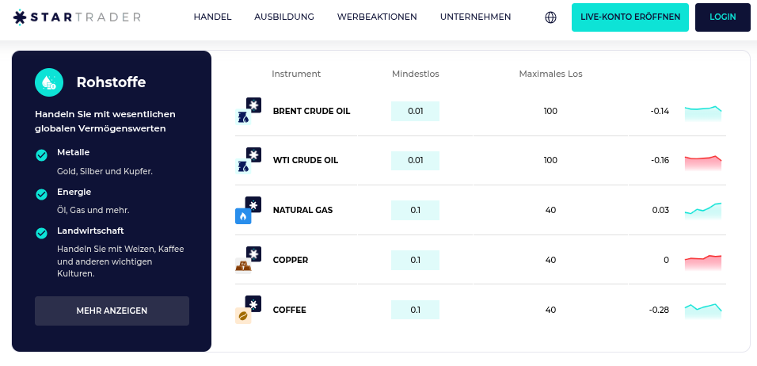Click the STARTRADER logo
Screen dimensions: 757x366
77,17
